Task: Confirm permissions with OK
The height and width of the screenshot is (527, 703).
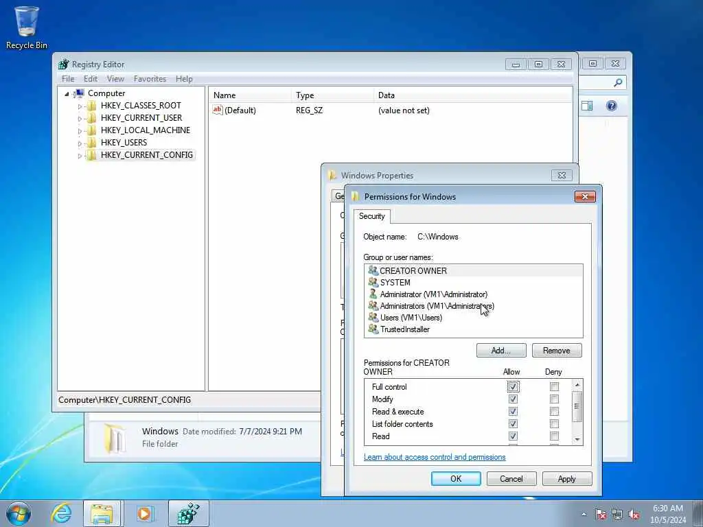Action: [x=456, y=478]
